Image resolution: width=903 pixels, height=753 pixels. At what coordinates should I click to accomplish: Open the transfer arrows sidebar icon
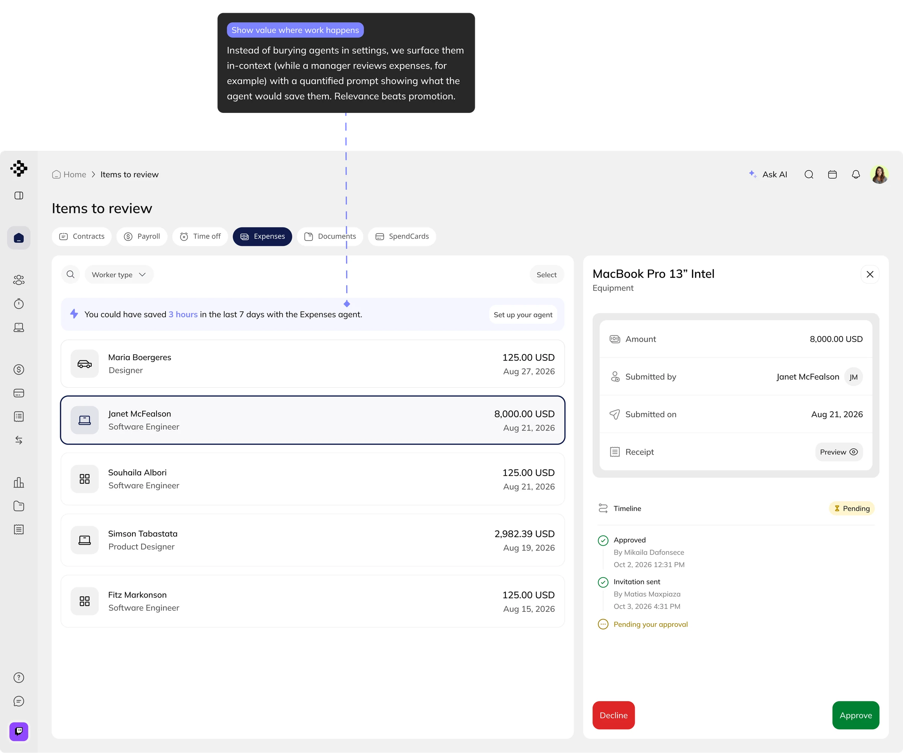point(18,440)
